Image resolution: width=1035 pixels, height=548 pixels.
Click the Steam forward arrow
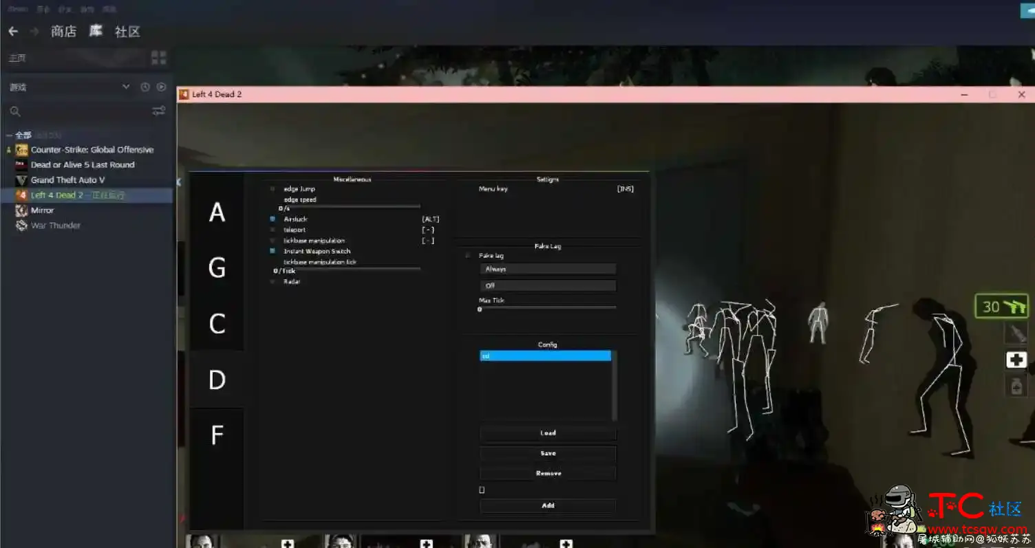tap(34, 32)
